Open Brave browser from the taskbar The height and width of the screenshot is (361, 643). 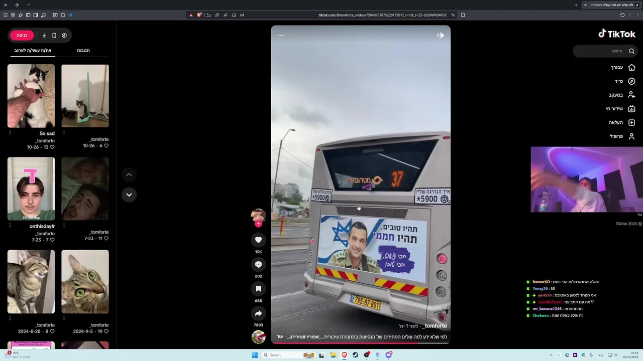coord(344,355)
